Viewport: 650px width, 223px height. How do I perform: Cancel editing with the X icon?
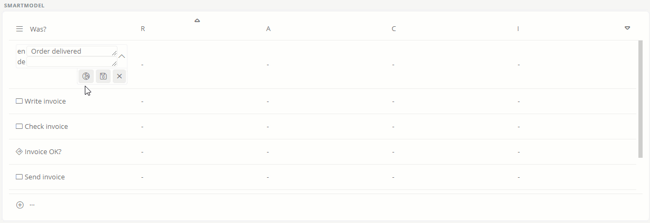[120, 76]
